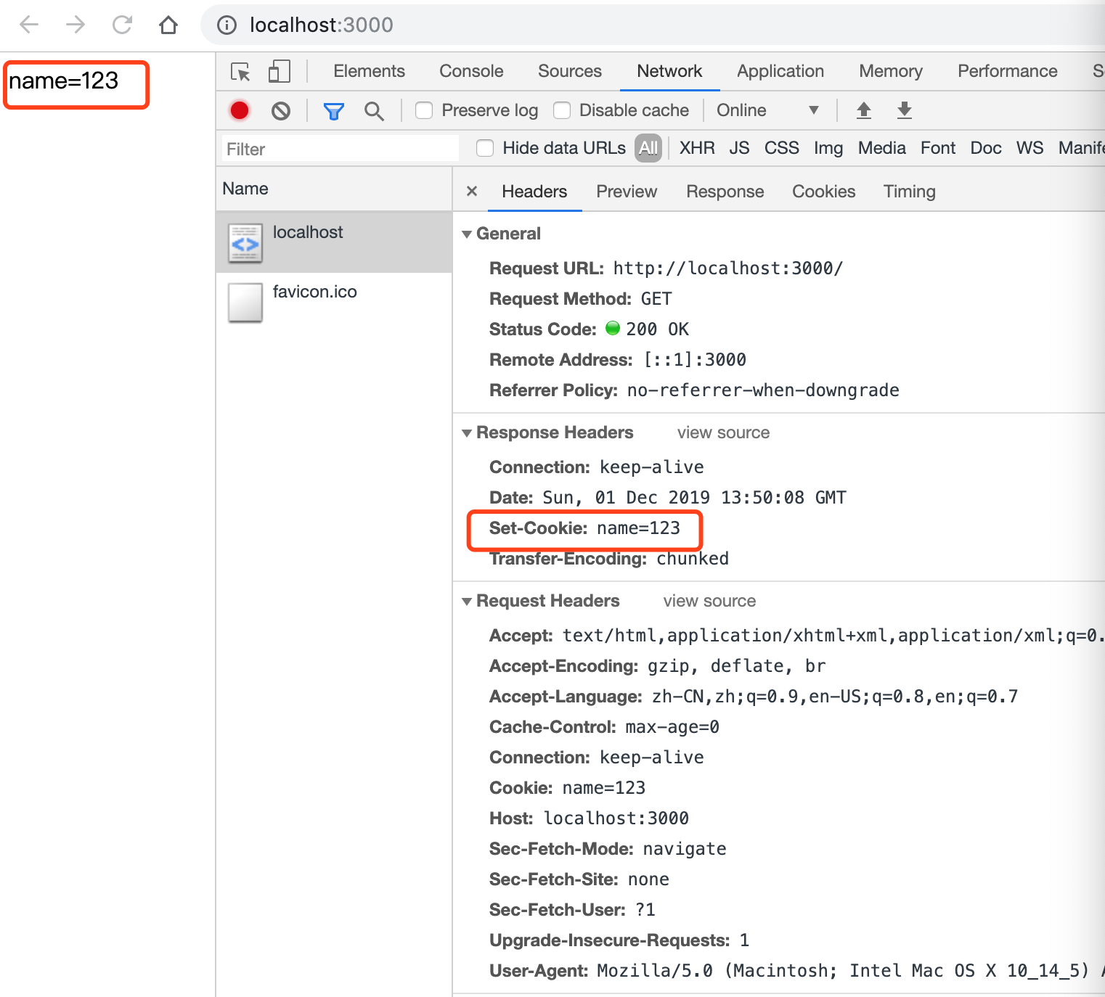
Task: View source of Response Headers
Action: tap(723, 432)
